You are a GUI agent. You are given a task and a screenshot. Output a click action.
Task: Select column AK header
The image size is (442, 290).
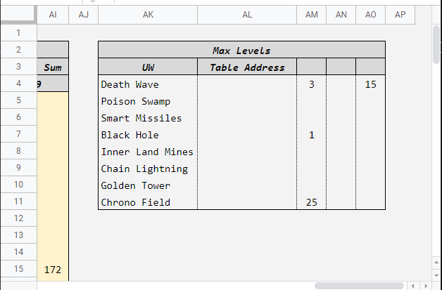pos(148,15)
